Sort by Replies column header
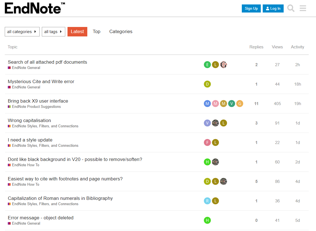 point(256,47)
